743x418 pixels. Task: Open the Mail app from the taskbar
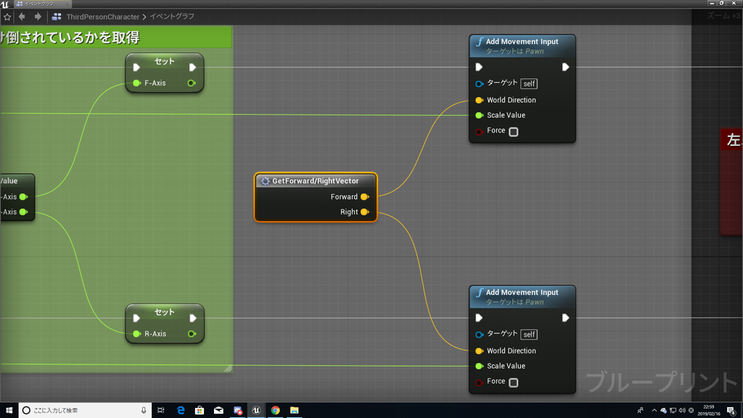218,411
